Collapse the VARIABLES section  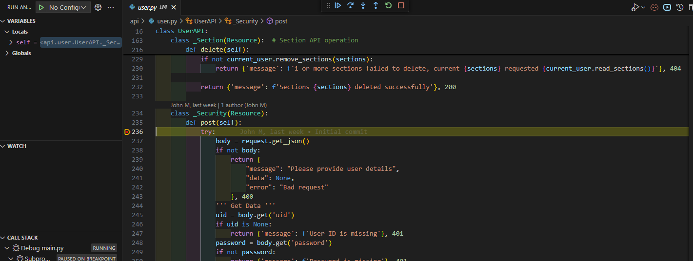pyautogui.click(x=3, y=21)
